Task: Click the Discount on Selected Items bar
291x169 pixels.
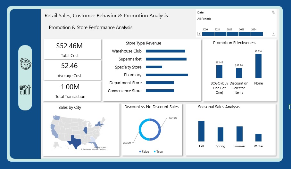Action: 239,73
